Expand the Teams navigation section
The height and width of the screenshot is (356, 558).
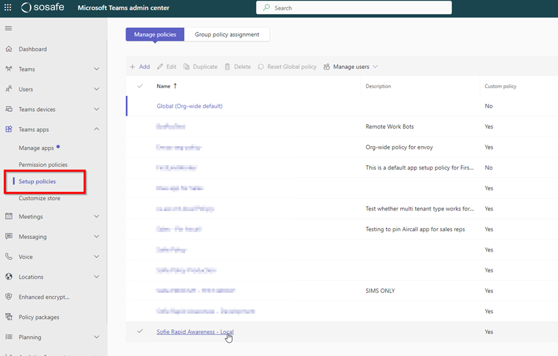[97, 70]
